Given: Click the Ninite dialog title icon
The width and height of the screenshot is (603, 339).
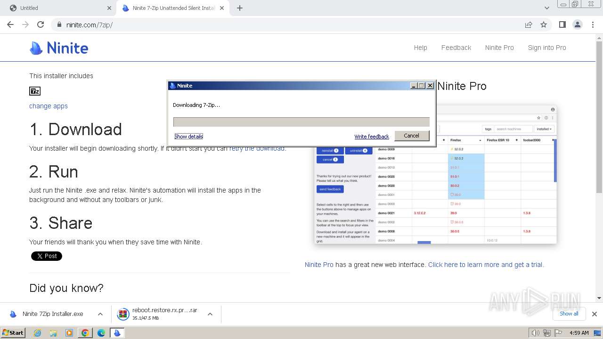Looking at the screenshot, I should tap(173, 86).
